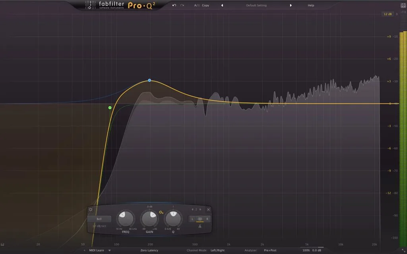407x254 pixels.
Task: Select the blue bell band dot
Action: (x=149, y=80)
